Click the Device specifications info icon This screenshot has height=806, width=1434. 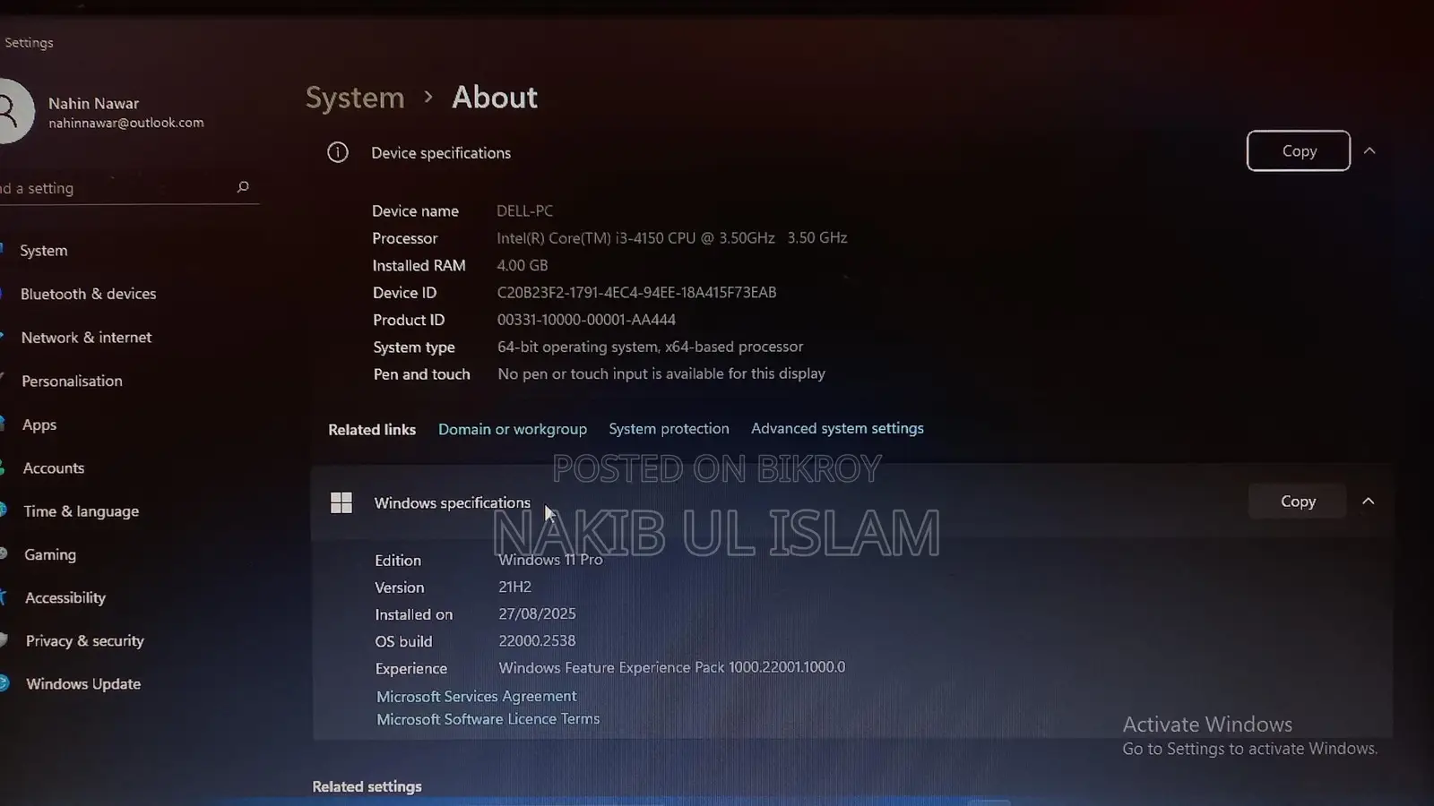tap(338, 152)
